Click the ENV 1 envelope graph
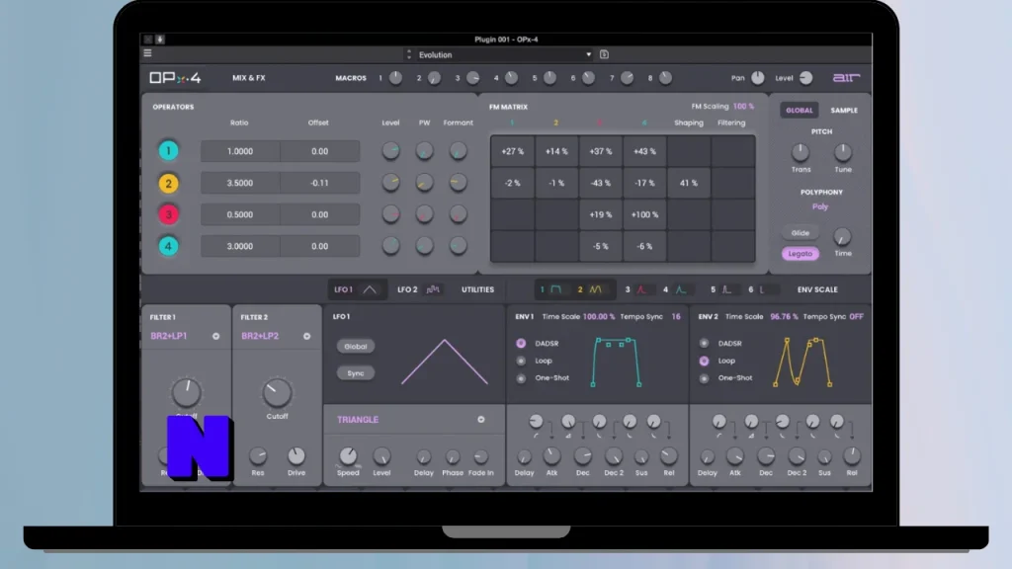This screenshot has height=569, width=1012. click(x=616, y=362)
